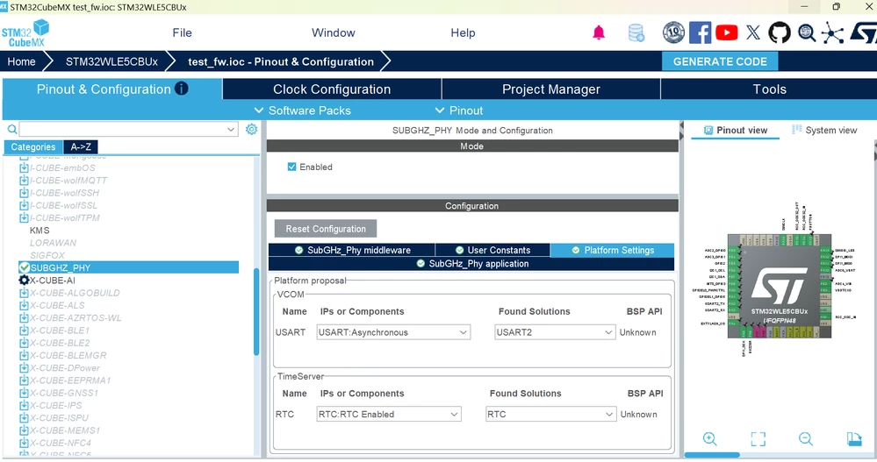
Task: Switch to A->Z listing
Action: (x=81, y=147)
